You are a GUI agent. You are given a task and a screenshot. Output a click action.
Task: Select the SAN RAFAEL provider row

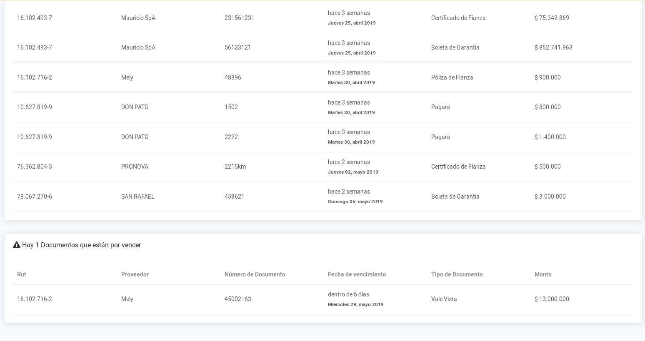click(137, 197)
